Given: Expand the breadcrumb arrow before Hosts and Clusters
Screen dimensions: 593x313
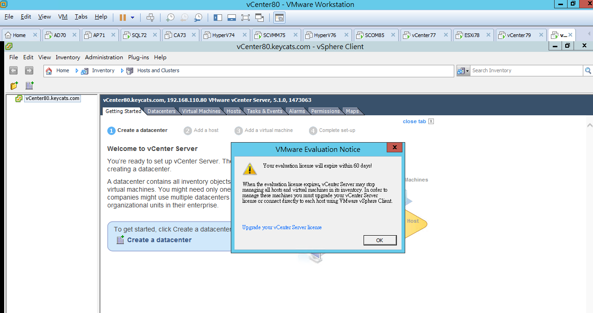Looking at the screenshot, I should [123, 71].
